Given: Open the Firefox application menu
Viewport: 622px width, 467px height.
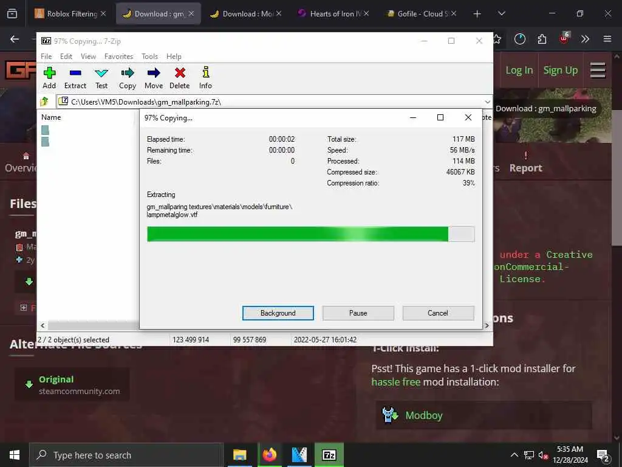Looking at the screenshot, I should tap(607, 39).
